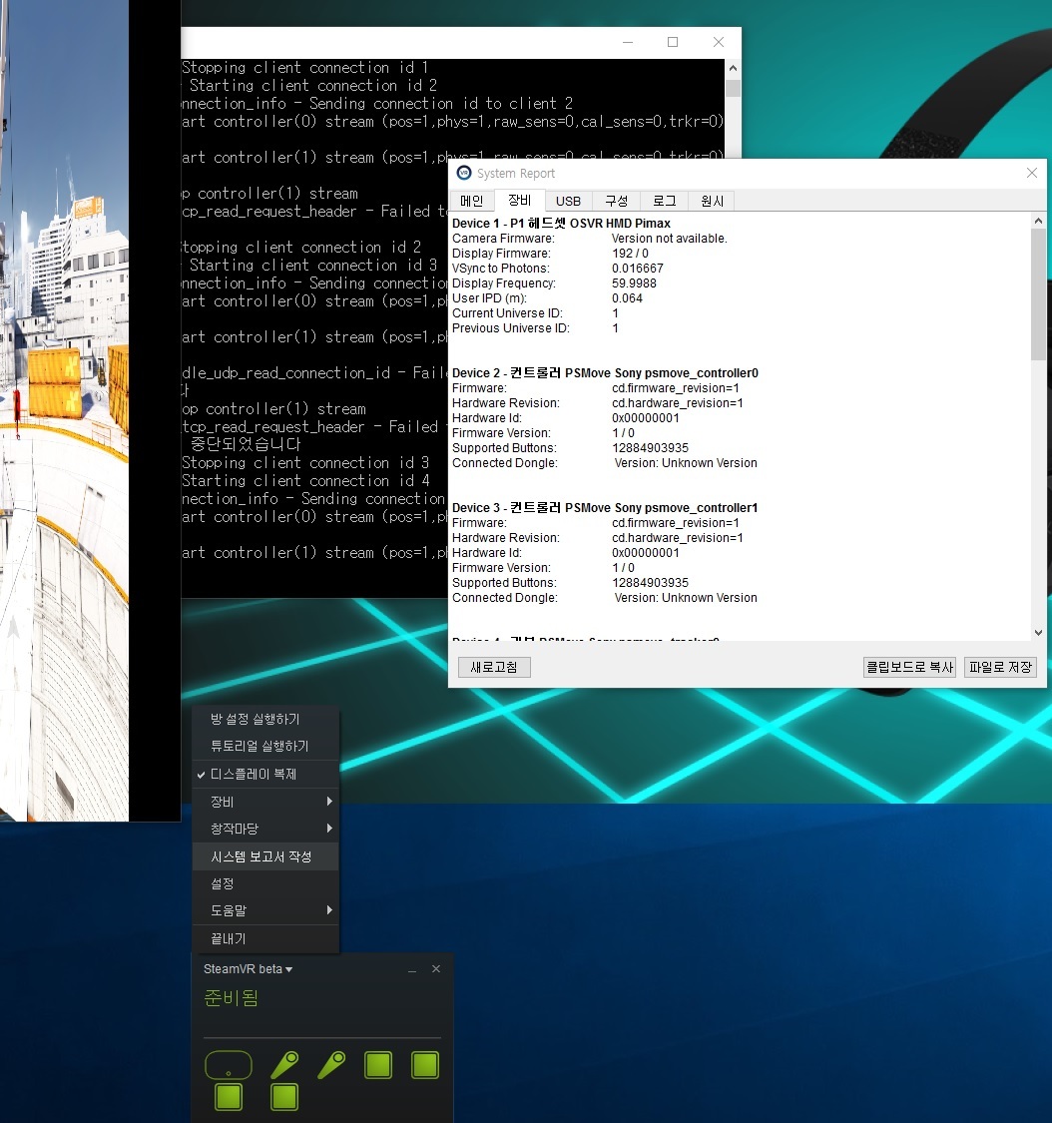The width and height of the screenshot is (1052, 1123).
Task: Click the game mirror view on the left
Action: (x=65, y=410)
